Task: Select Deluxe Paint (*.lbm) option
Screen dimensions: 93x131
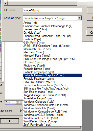Action: tap(52, 29)
